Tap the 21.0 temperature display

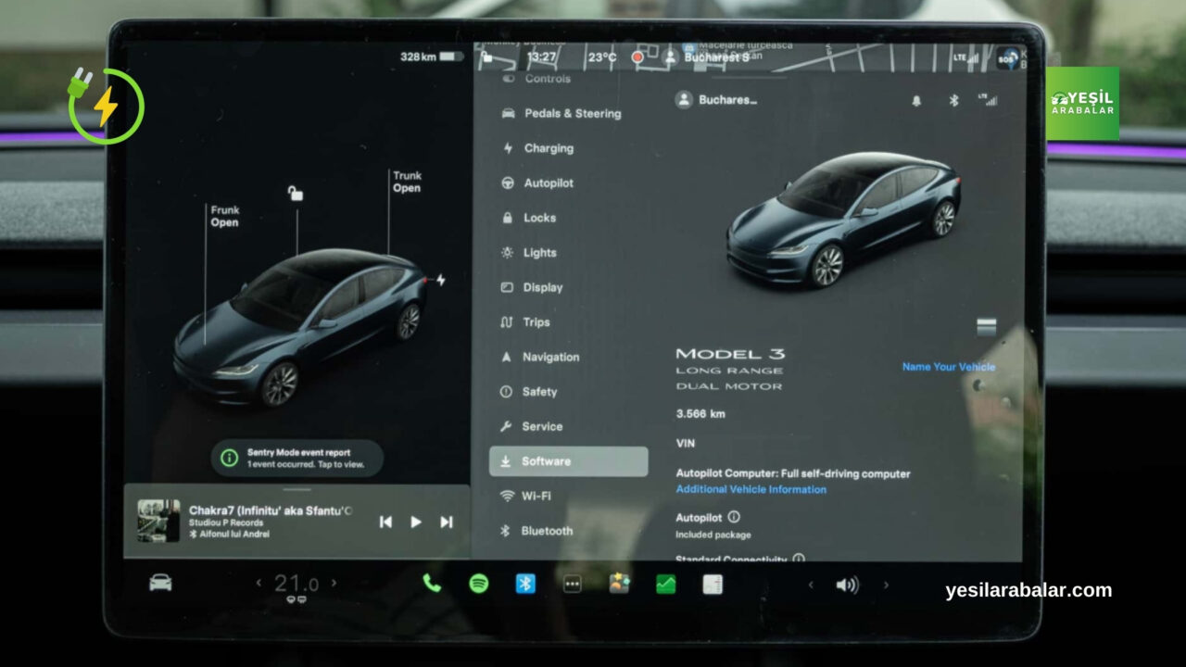pyautogui.click(x=296, y=584)
